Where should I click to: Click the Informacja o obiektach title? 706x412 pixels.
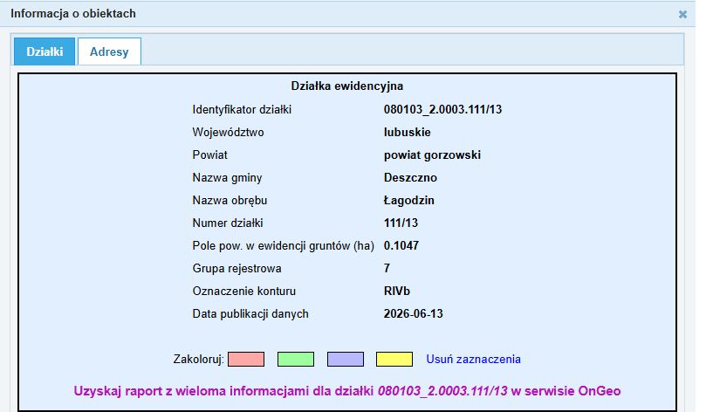(73, 13)
